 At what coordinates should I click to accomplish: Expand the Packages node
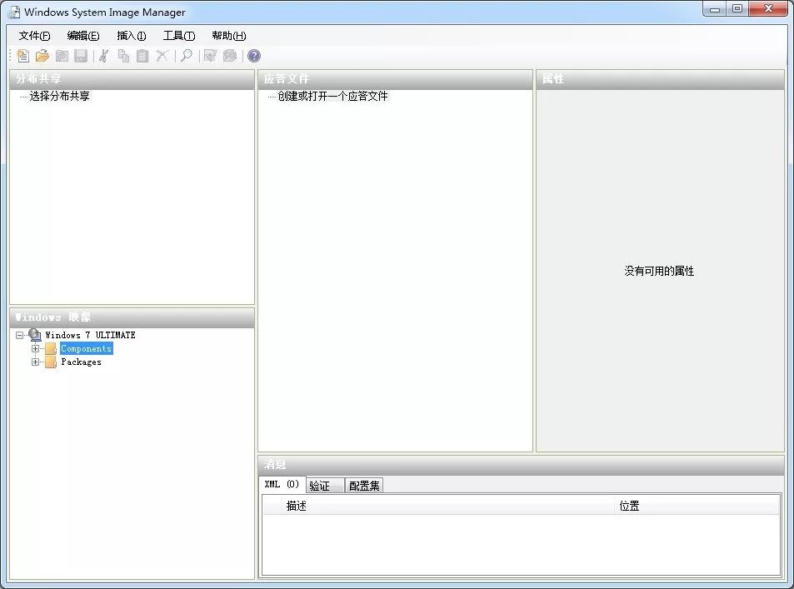tap(35, 362)
